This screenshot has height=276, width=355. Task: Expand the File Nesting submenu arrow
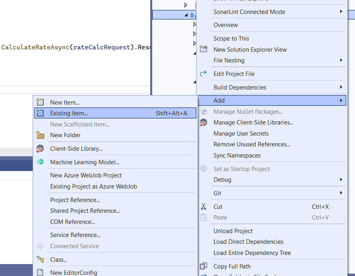[341, 60]
